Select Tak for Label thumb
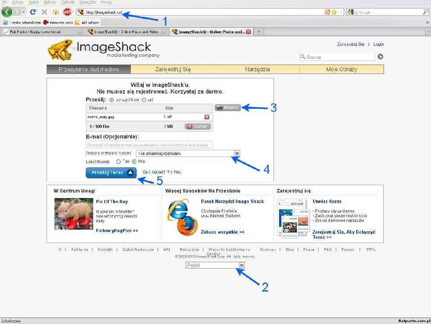431x324 pixels. (118, 162)
